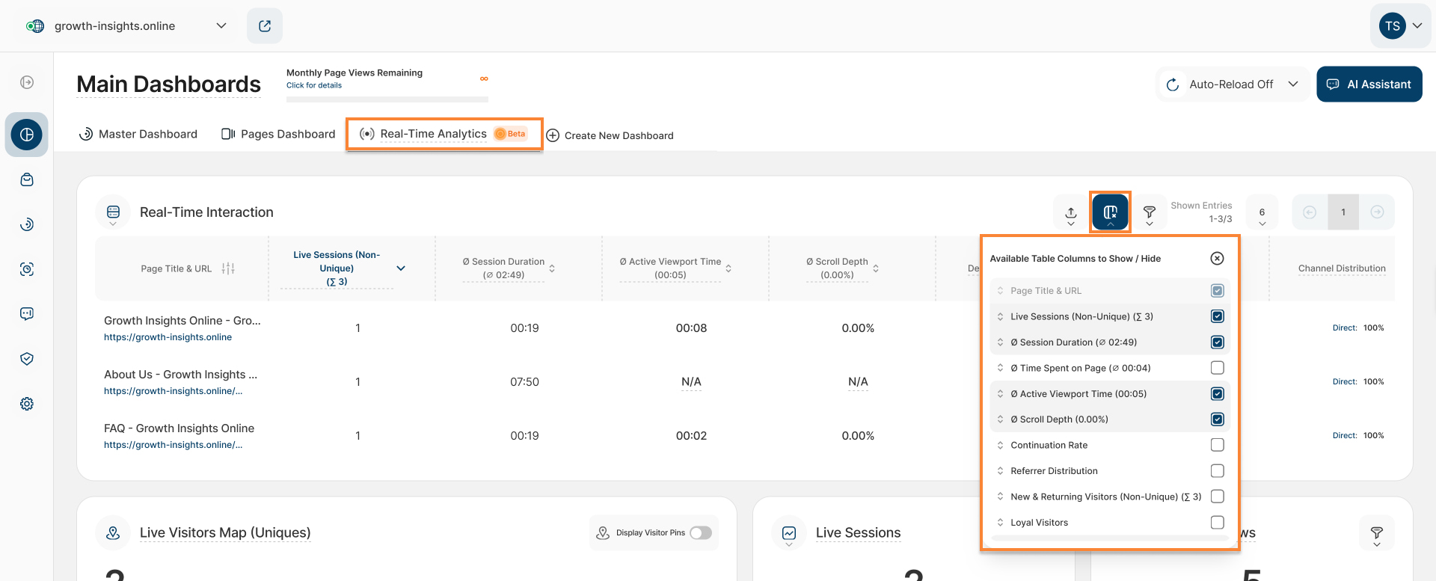This screenshot has height=581, width=1436.
Task: Click the Live Visitors Map (Uniques) title
Action: pyautogui.click(x=225, y=533)
